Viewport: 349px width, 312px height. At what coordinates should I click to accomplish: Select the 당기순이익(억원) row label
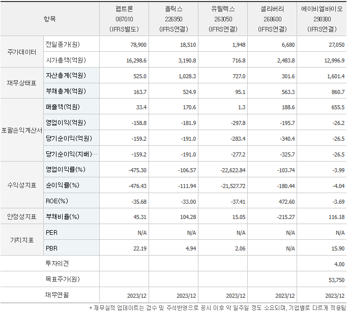[x=69, y=138]
